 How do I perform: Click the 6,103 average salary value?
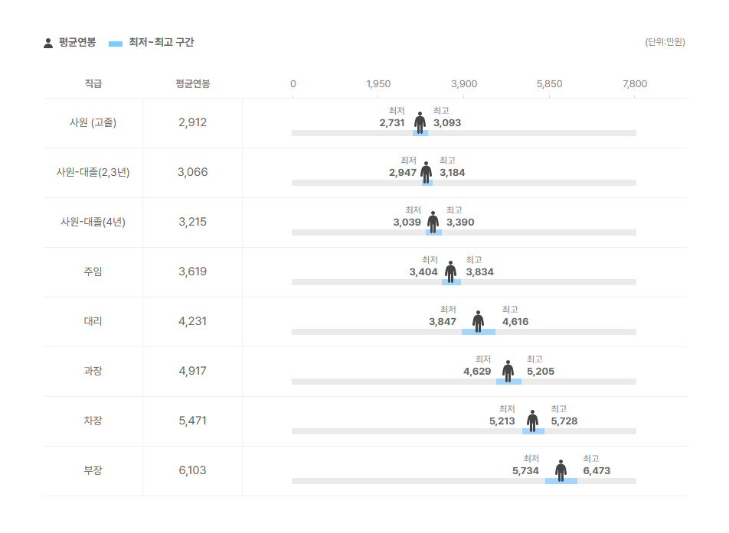[x=192, y=470]
